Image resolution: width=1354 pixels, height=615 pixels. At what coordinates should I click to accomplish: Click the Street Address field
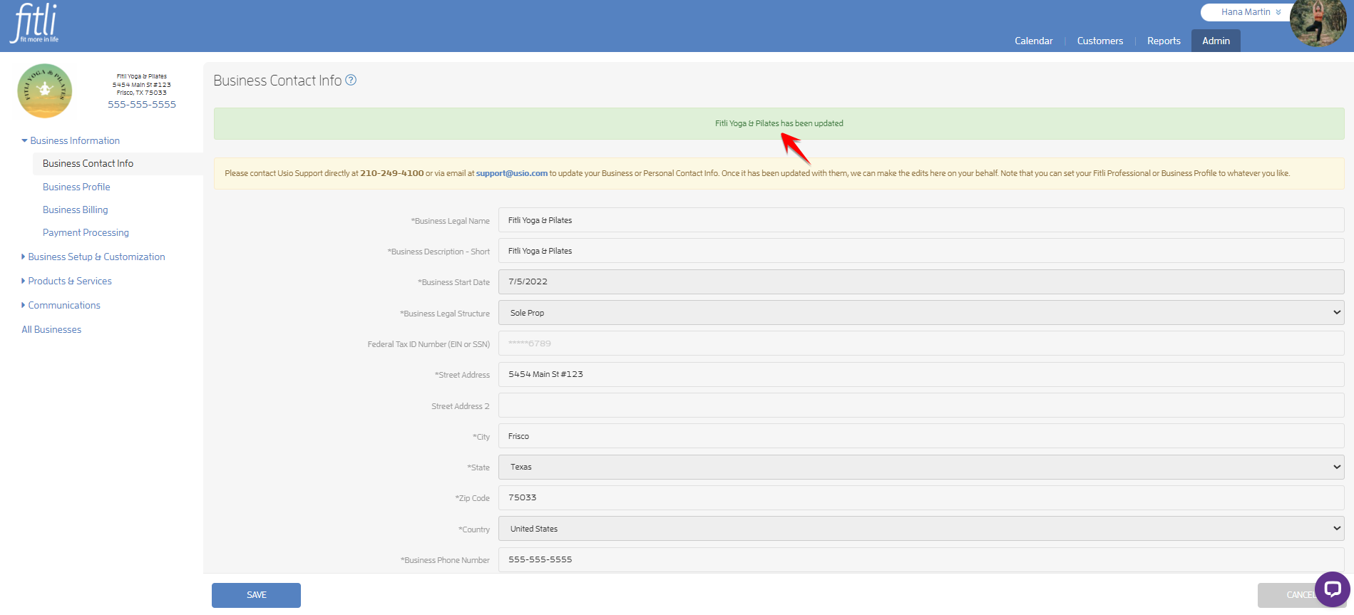click(x=921, y=374)
